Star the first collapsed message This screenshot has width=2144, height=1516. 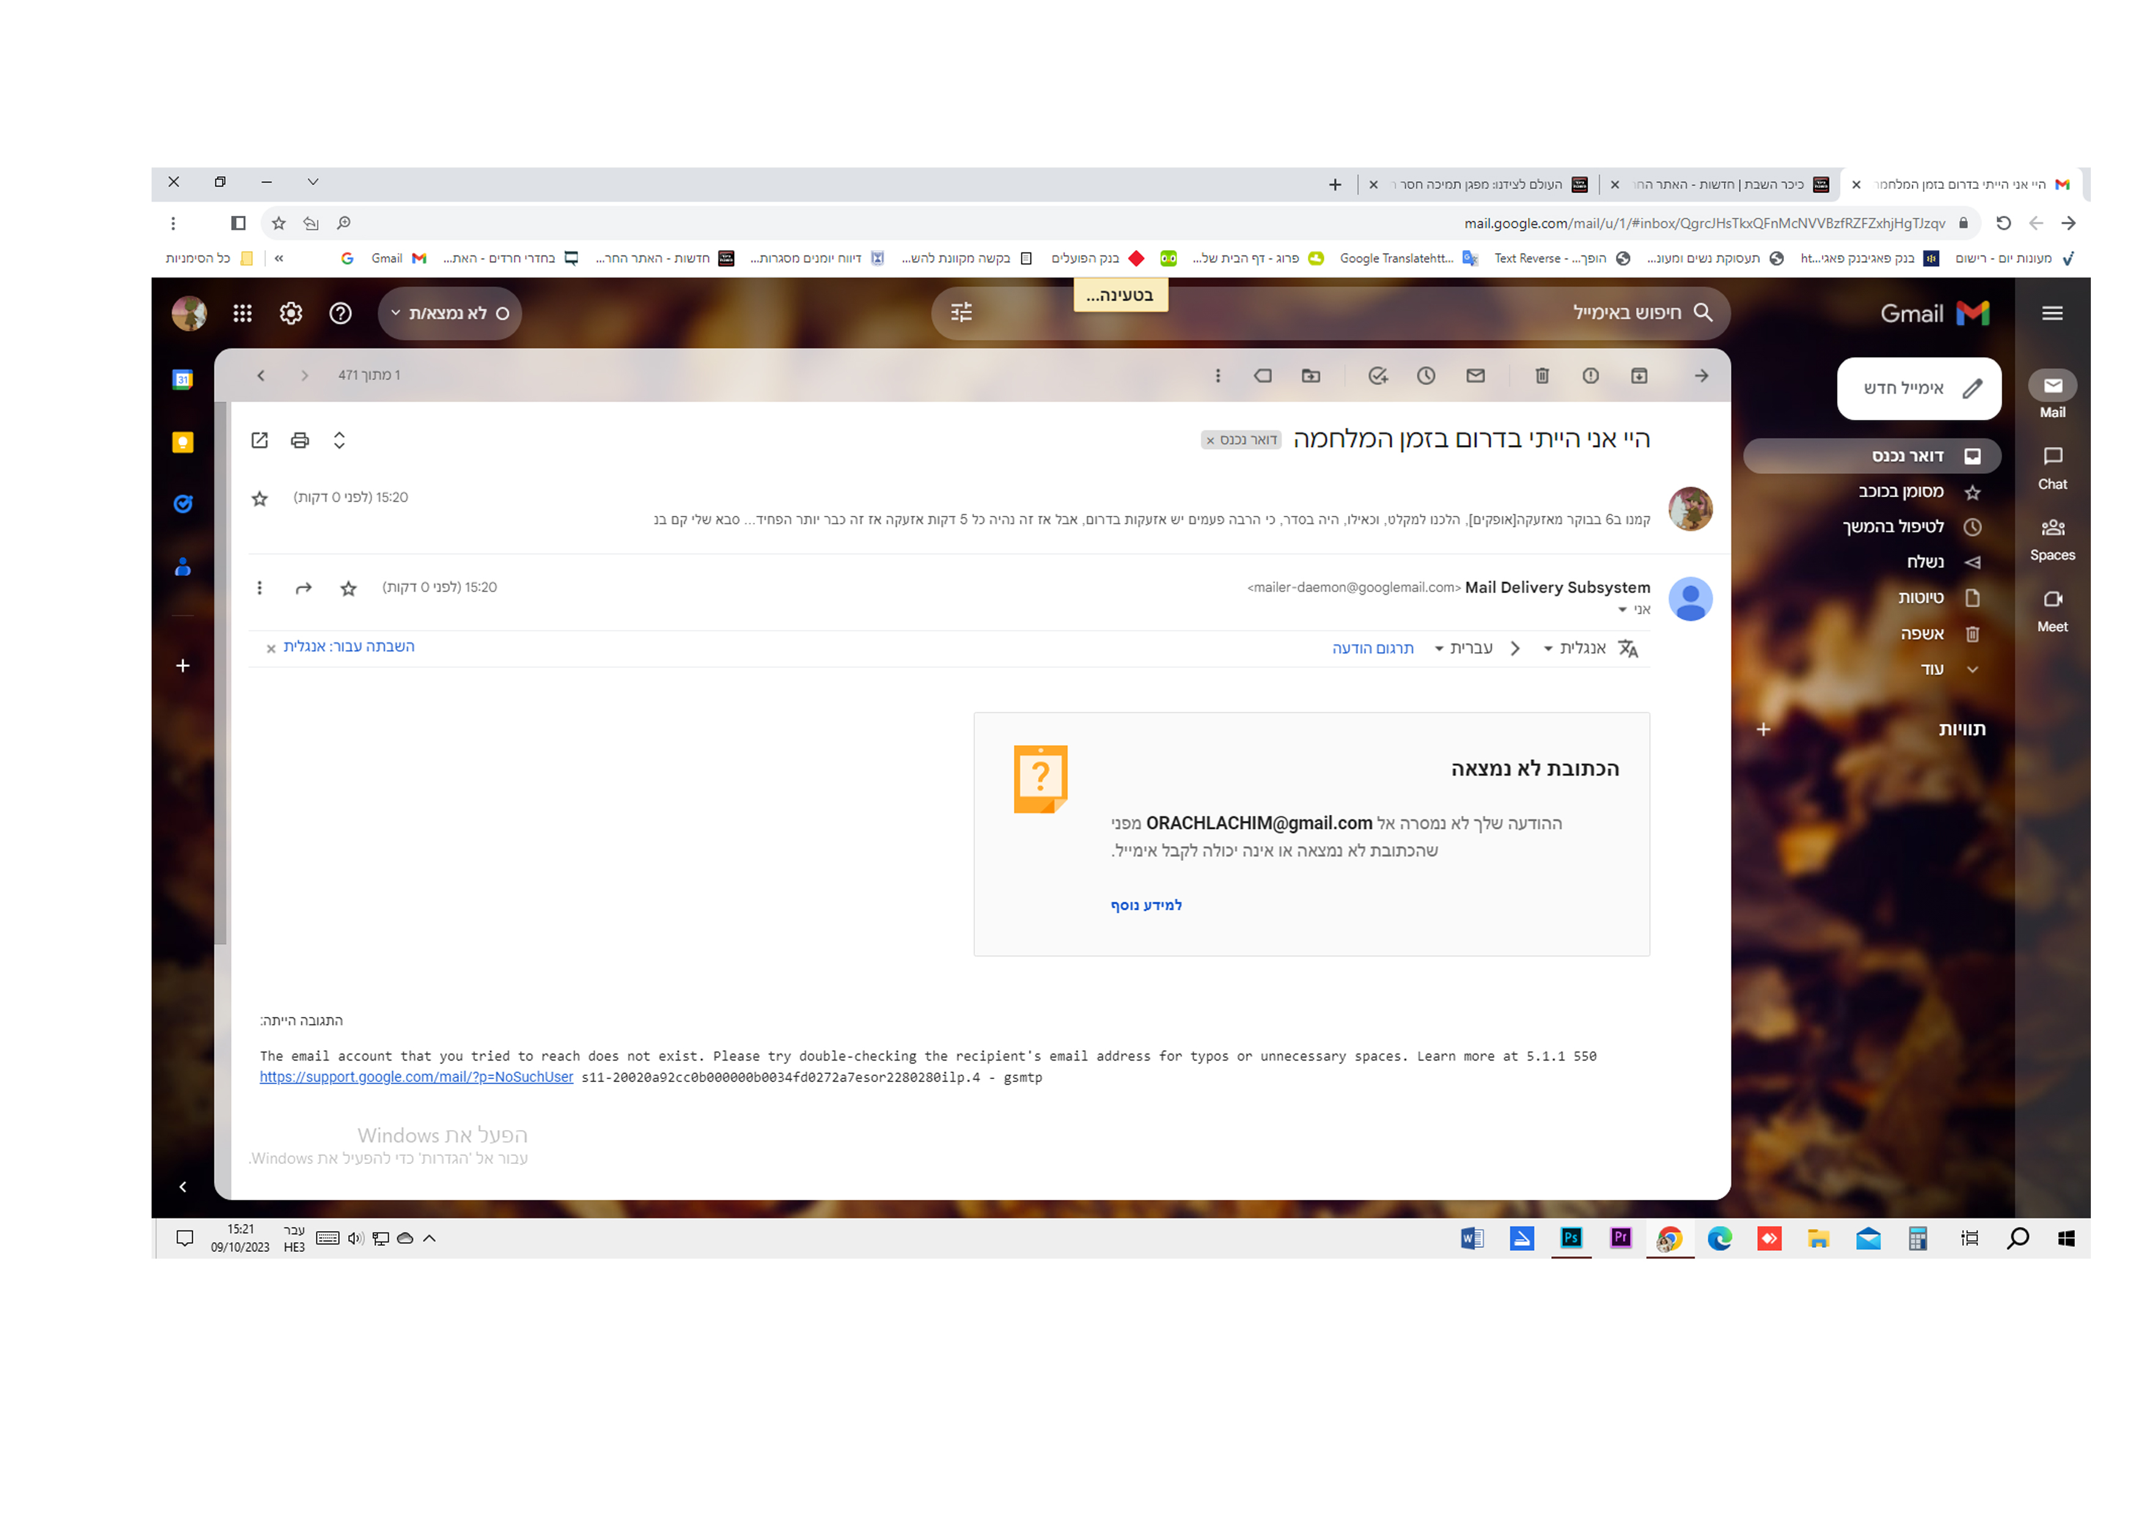click(x=260, y=499)
